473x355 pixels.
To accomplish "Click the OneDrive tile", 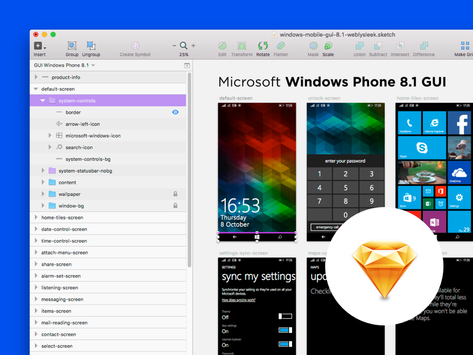I will tap(459, 173).
